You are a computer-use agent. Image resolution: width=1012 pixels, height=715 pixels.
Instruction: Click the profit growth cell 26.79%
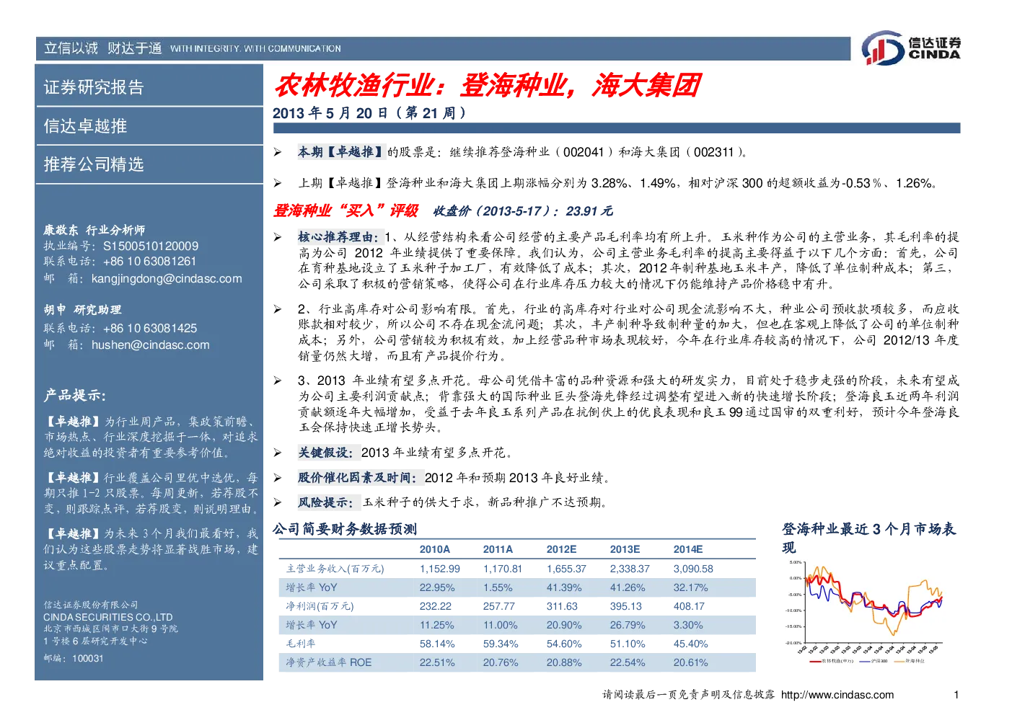[x=628, y=626]
